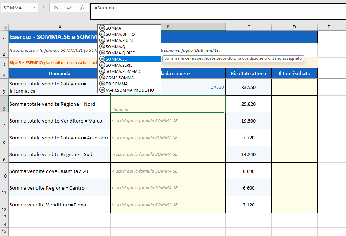Screen dimensions: 346x236
Task: Select column E header
Action: pyautogui.click(x=329, y=27)
